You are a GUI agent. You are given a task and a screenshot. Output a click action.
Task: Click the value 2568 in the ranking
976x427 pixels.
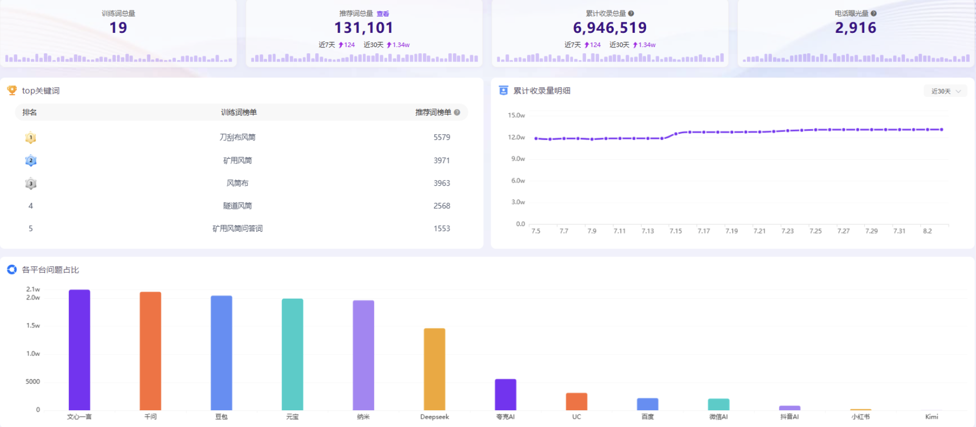pos(442,206)
